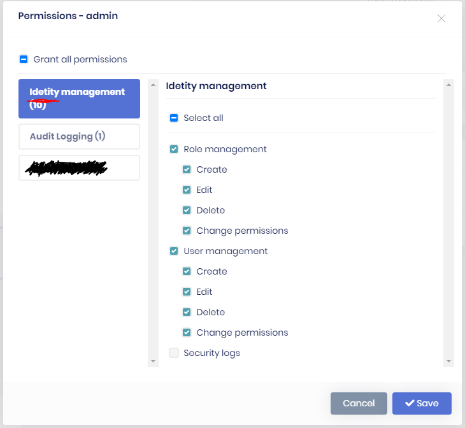
Task: Close the Permissions dialog with X icon
Action: [441, 18]
